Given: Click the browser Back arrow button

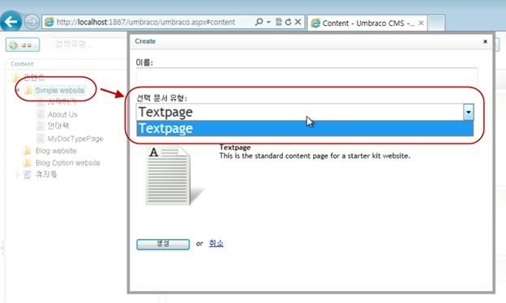Looking at the screenshot, I should pyautogui.click(x=11, y=22).
